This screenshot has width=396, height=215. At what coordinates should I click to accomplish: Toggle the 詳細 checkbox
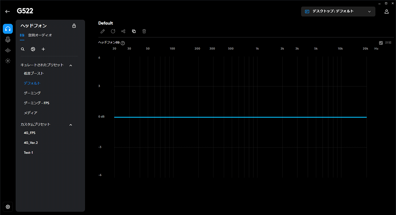(x=381, y=43)
